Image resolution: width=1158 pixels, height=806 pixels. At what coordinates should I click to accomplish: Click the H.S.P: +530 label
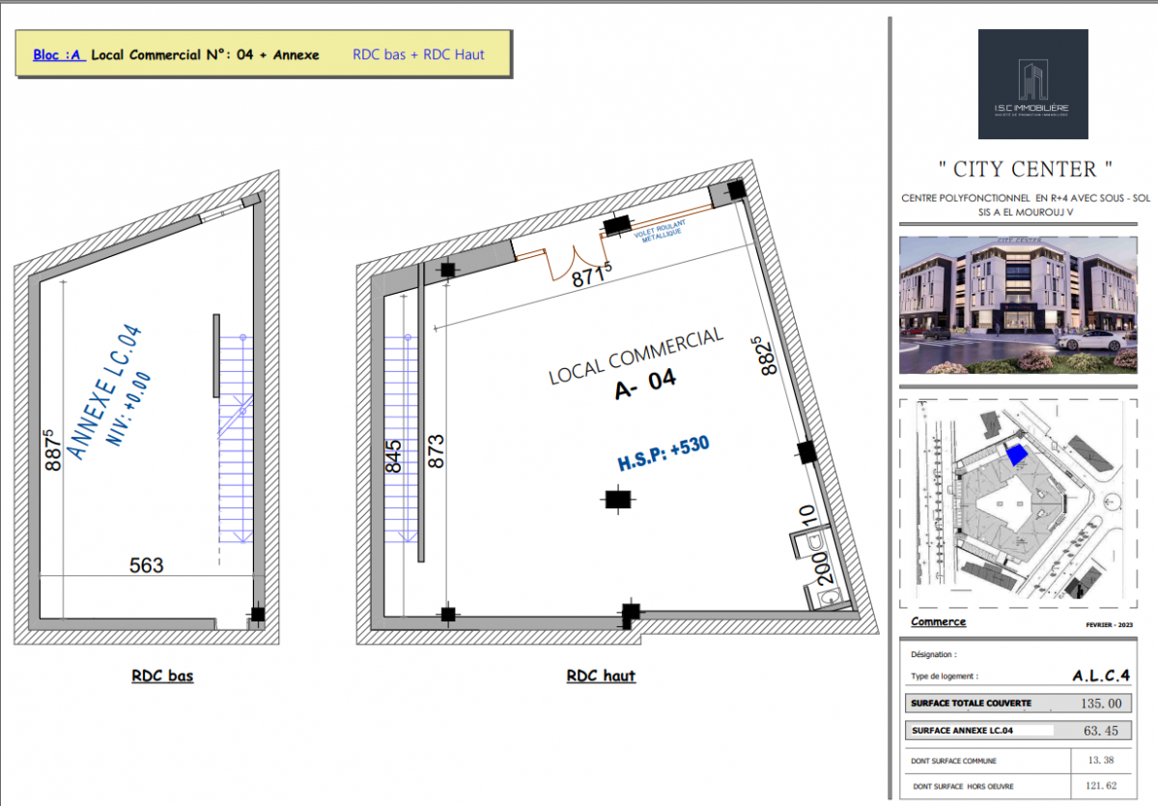(x=664, y=453)
